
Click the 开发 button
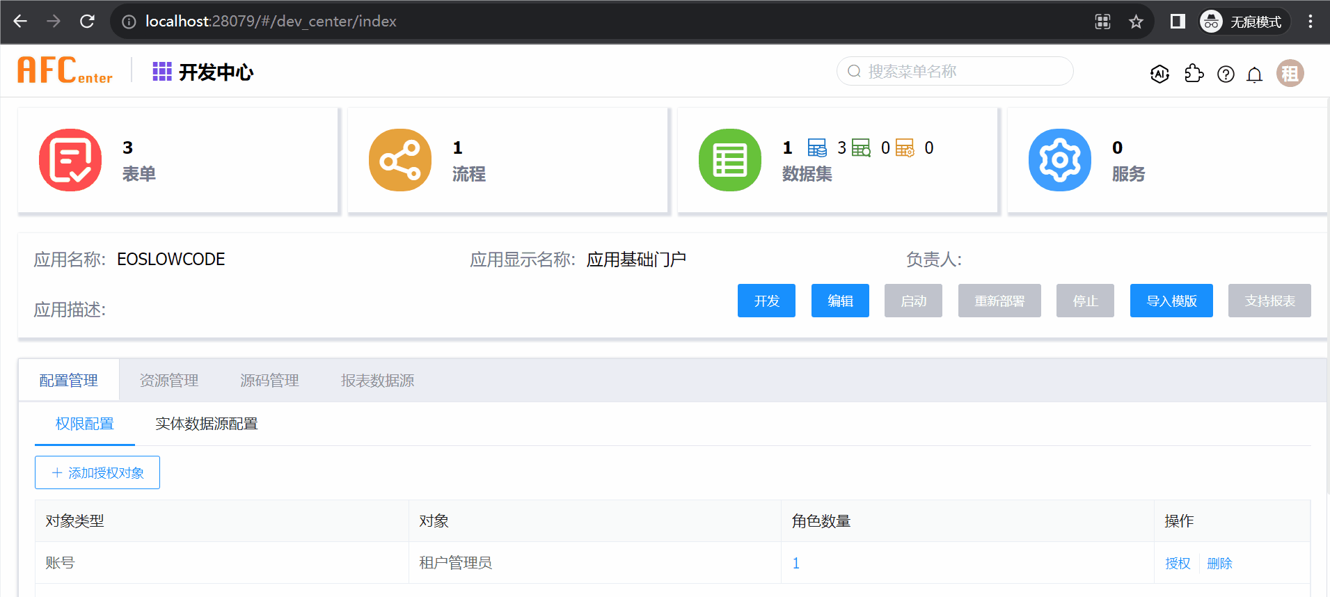coord(766,301)
